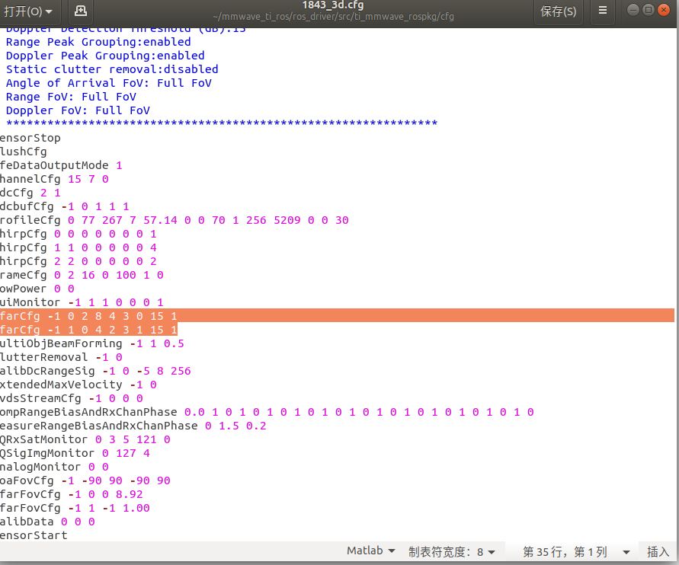Click the rameCfg 0 2 16 line
The image size is (679, 565).
[x=82, y=275]
